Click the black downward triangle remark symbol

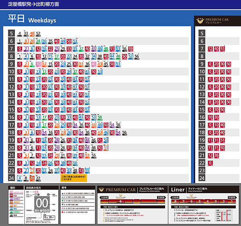pyautogui.click(x=62, y=204)
